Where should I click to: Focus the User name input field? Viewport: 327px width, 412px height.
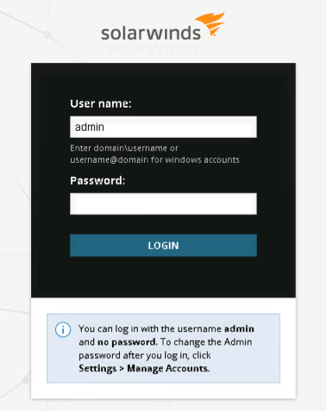pos(163,127)
